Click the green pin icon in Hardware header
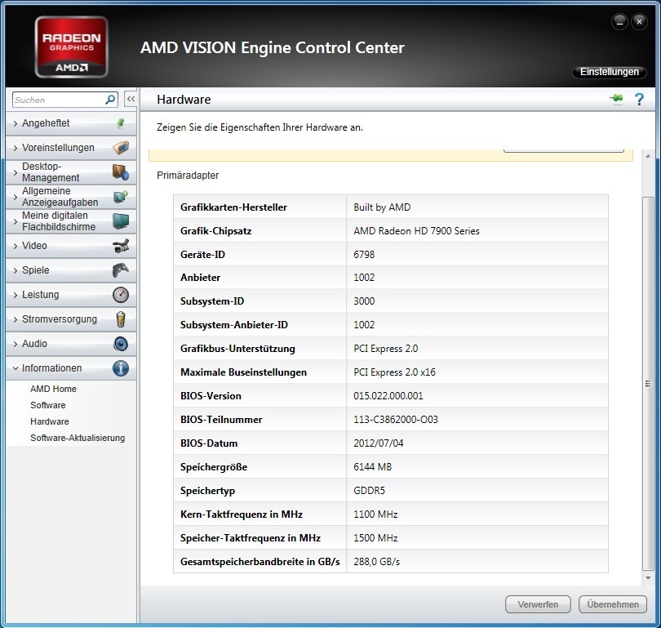Viewport: 661px width, 628px height. point(616,99)
